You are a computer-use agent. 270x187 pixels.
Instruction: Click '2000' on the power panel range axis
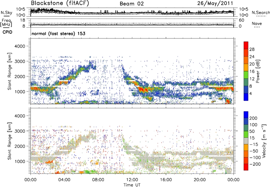[x=20, y=76]
